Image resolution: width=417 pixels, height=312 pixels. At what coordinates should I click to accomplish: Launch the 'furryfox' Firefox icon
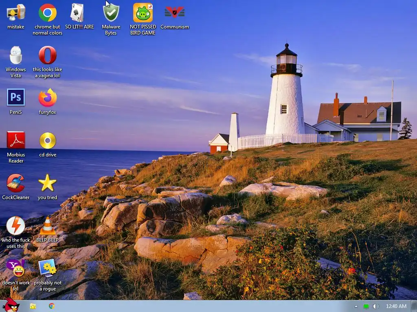tap(47, 97)
